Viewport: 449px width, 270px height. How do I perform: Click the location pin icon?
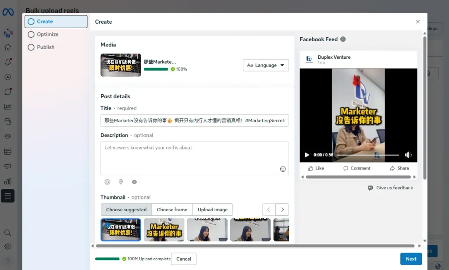coord(121,182)
